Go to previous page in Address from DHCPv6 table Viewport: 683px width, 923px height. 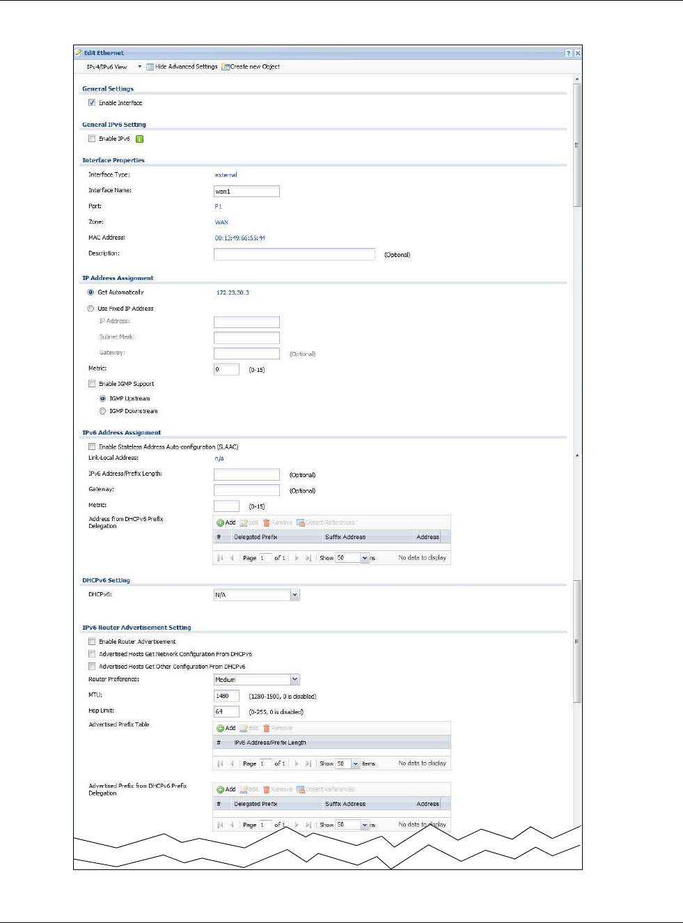click(x=232, y=558)
